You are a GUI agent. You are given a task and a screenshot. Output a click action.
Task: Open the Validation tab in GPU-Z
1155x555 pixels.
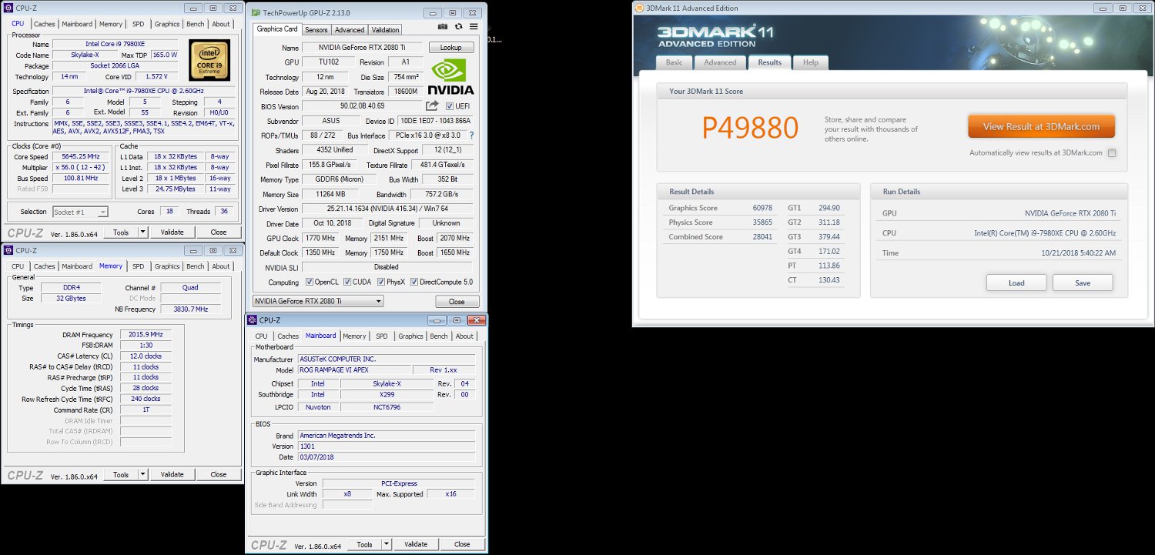(x=385, y=30)
